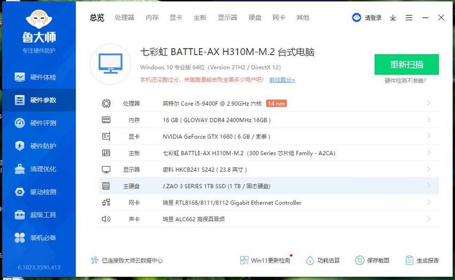Click the 前往跑分 link
455x280 pixels.
(x=282, y=80)
